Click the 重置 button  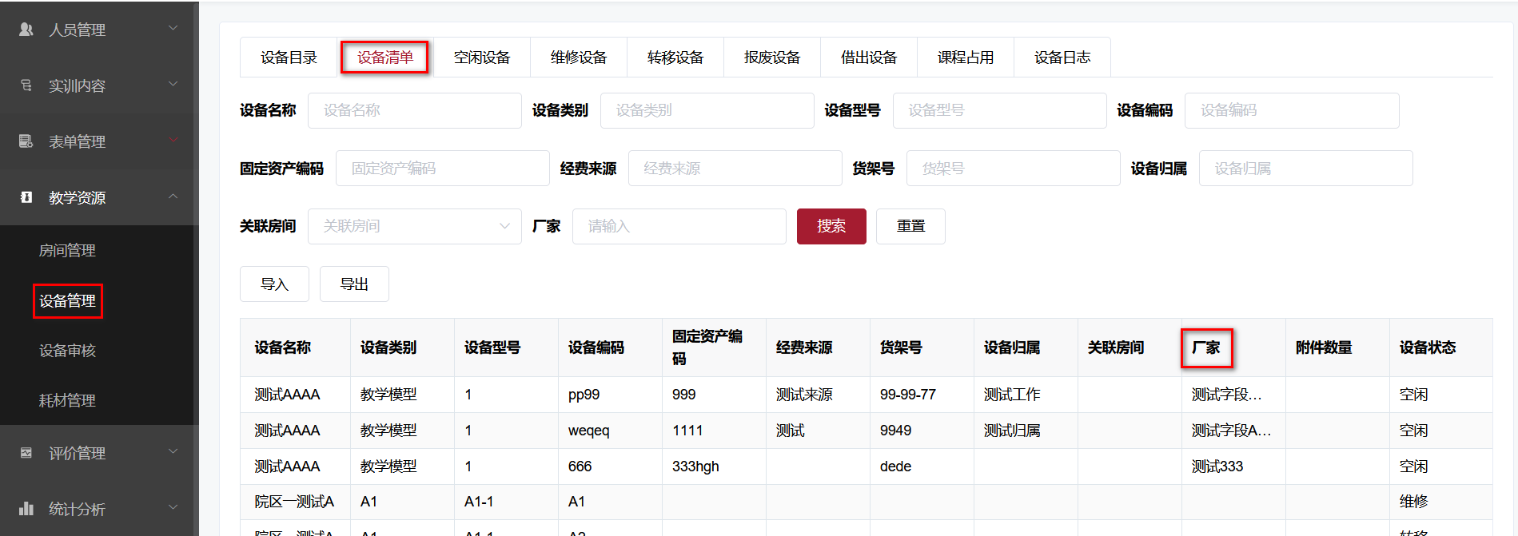point(910,226)
